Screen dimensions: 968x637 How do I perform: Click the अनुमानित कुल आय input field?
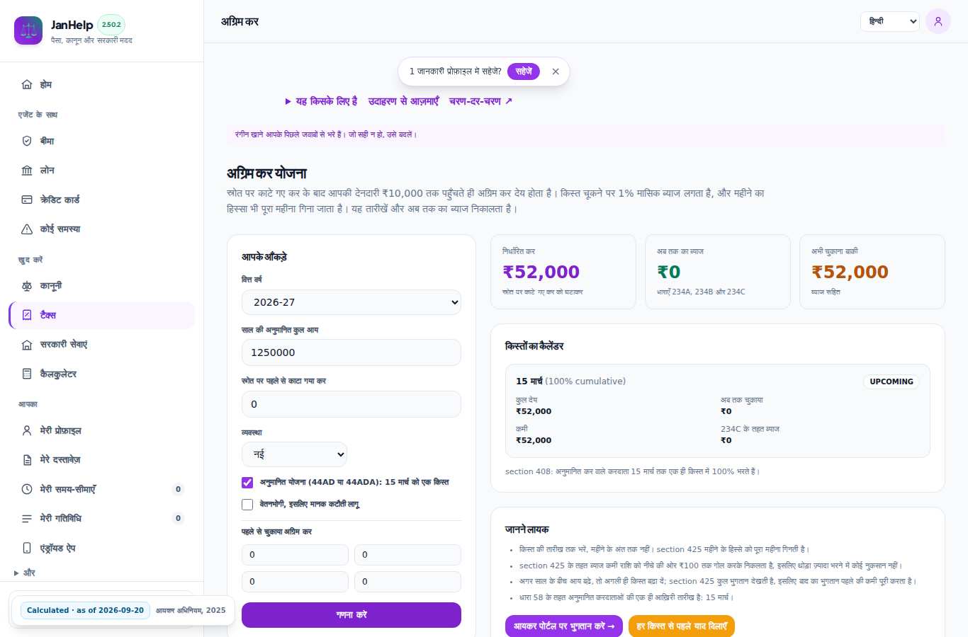351,352
